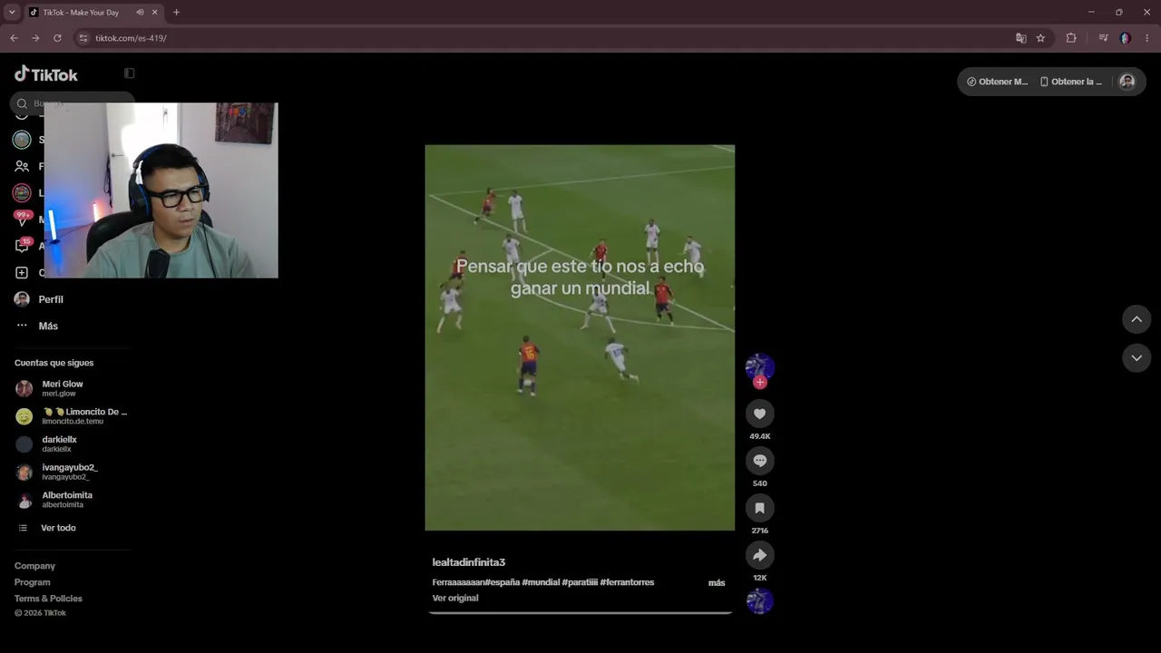This screenshot has width=1161, height=653.
Task: Open the #paratiiii hashtag
Action: [x=579, y=582]
